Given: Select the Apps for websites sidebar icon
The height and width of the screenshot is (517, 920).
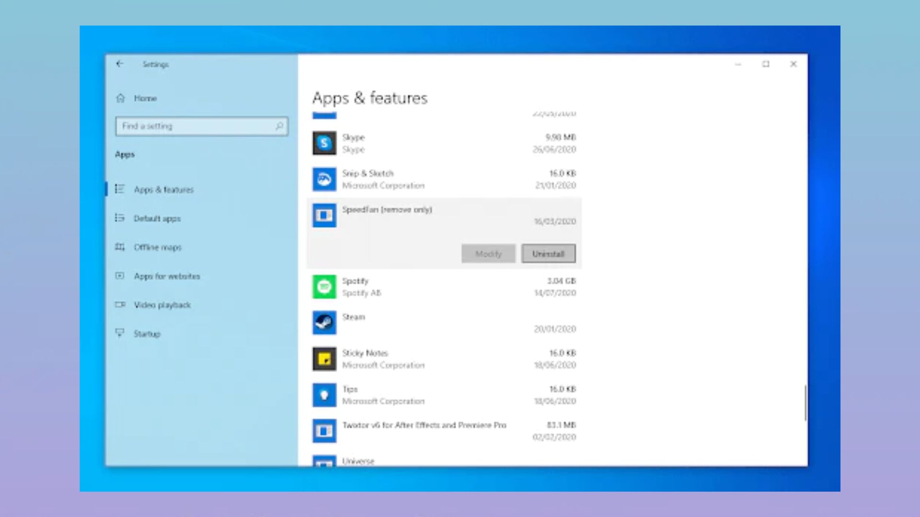Looking at the screenshot, I should click(x=120, y=276).
